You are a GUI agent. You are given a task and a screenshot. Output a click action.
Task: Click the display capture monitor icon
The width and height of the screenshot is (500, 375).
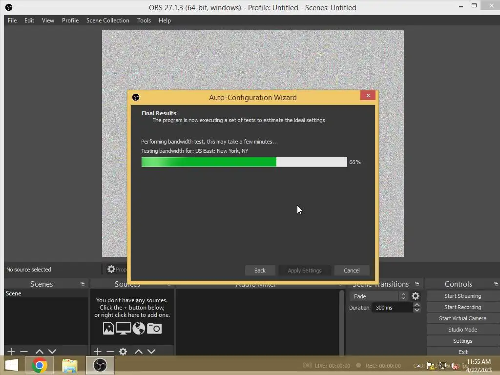pos(123,328)
